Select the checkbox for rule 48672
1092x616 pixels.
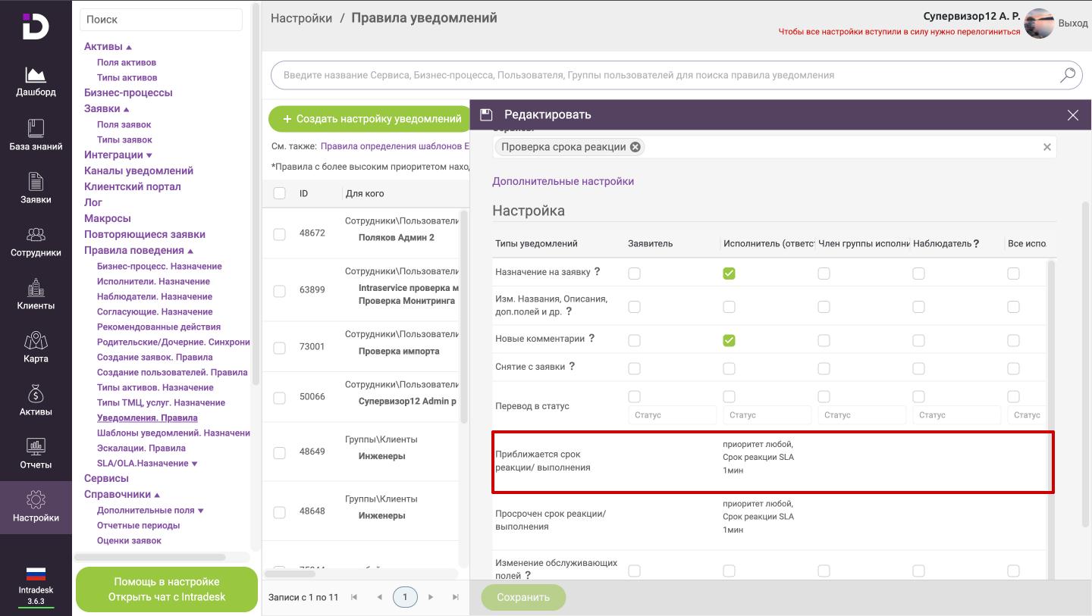[279, 234]
